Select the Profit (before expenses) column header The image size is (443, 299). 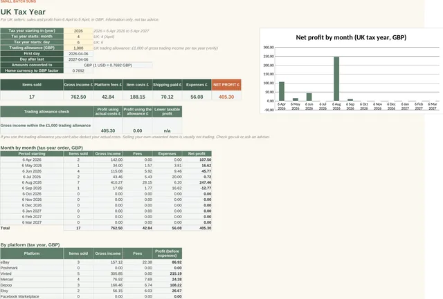168,253
